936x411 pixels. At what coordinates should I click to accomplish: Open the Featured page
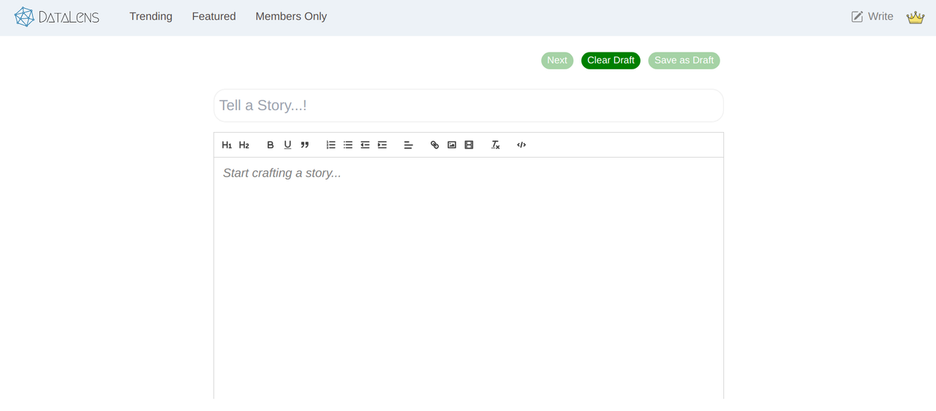[x=214, y=16]
